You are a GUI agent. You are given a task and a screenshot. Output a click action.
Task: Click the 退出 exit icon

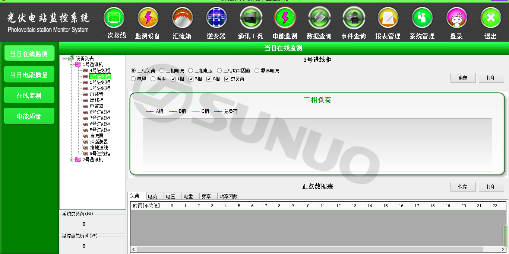pos(491,18)
